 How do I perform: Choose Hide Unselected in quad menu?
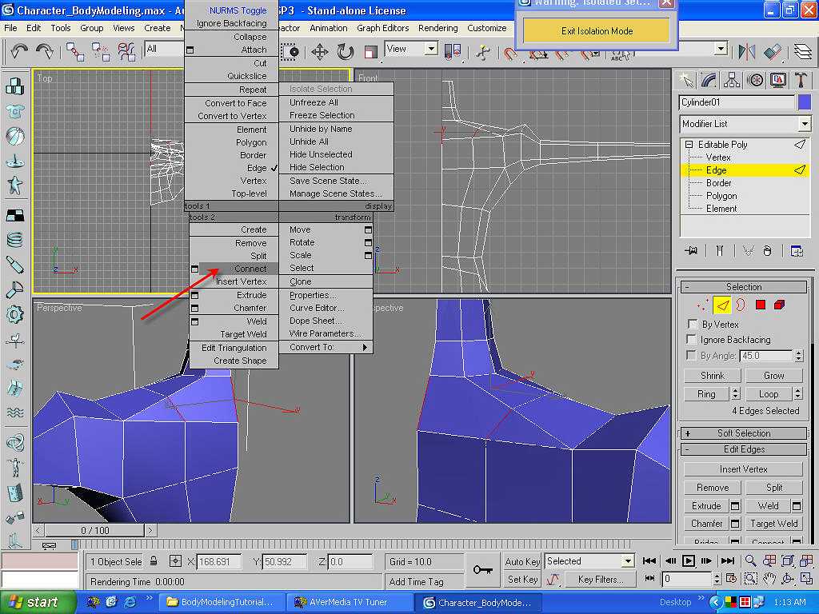321,154
